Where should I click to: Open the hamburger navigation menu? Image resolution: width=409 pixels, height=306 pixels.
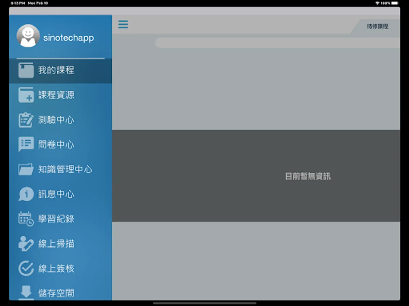coord(123,24)
